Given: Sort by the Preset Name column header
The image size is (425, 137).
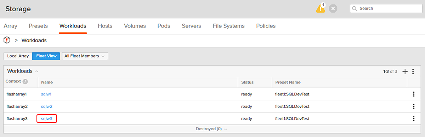Looking at the screenshot, I should tap(288, 82).
